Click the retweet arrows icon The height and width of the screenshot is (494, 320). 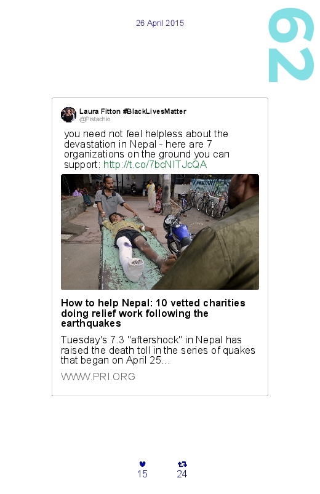182,464
